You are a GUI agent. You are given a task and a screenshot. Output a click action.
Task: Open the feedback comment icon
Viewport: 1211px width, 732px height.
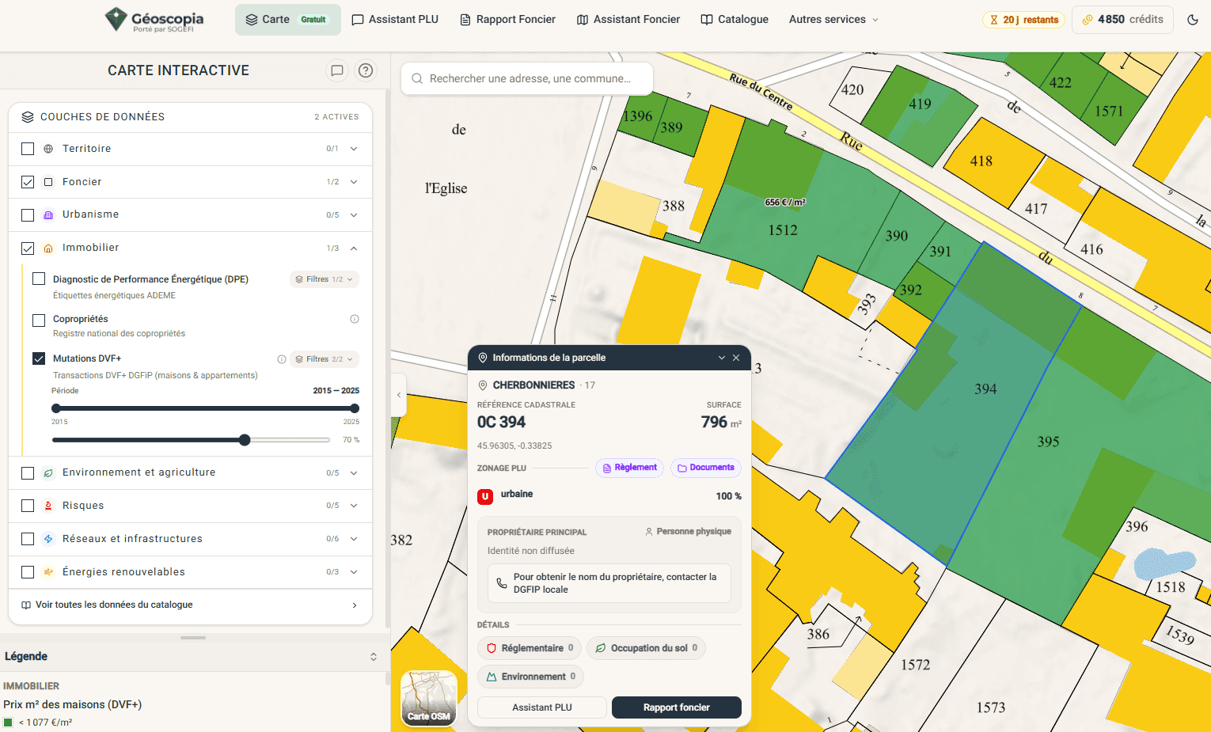pos(337,70)
